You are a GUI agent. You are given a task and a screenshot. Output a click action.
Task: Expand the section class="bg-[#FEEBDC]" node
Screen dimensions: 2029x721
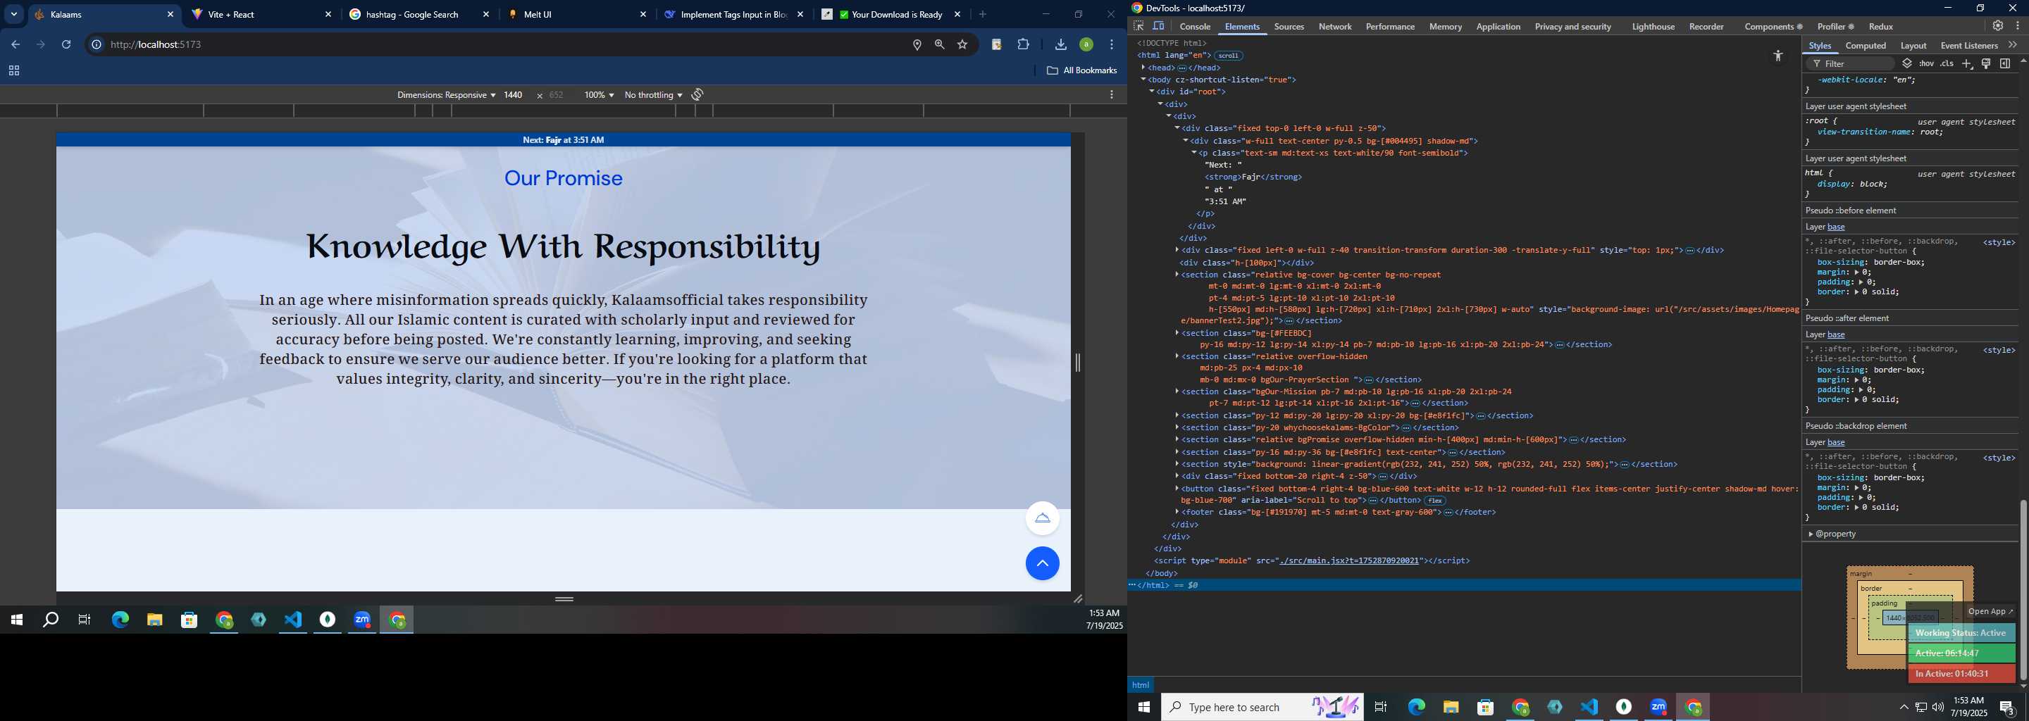click(x=1177, y=333)
